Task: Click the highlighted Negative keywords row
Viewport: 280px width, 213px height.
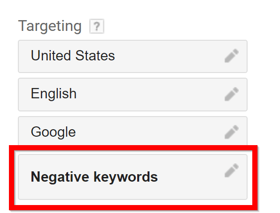Action: (132, 177)
